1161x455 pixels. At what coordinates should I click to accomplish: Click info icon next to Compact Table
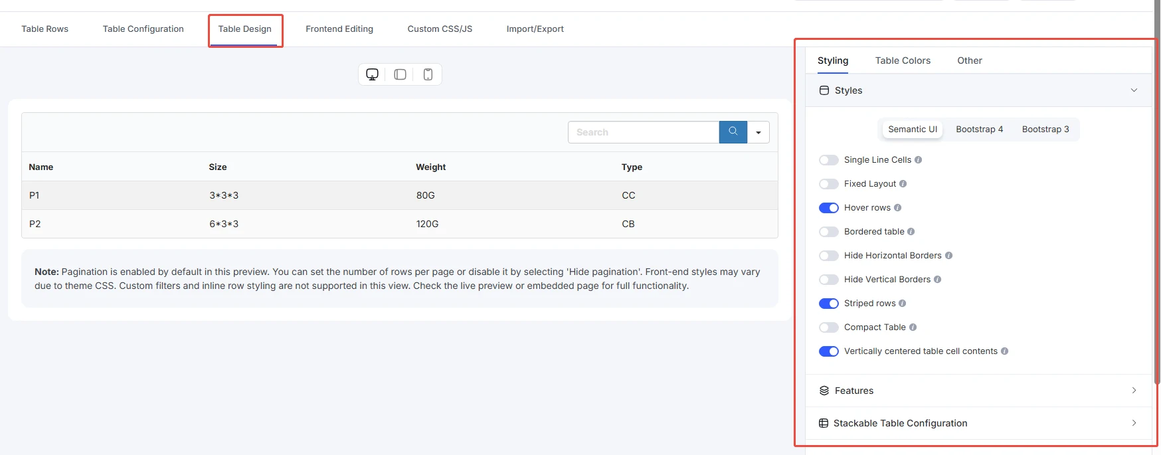[913, 327]
